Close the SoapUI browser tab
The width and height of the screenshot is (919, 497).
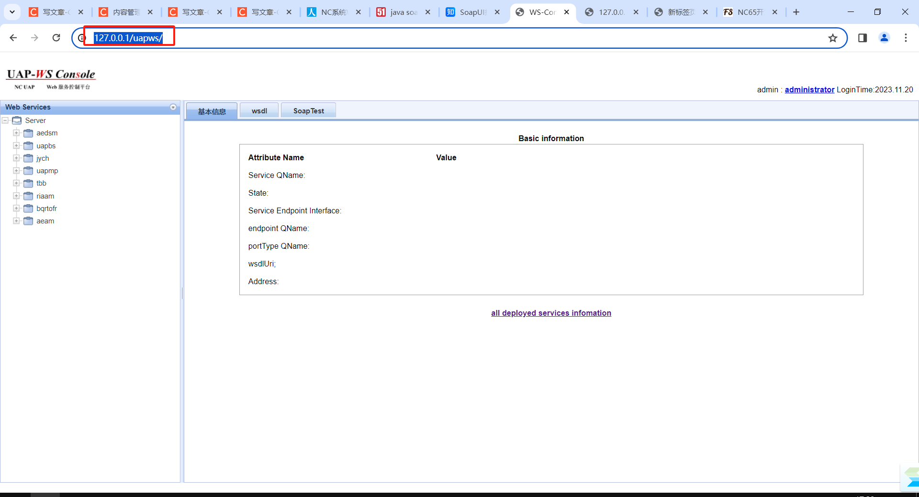pyautogui.click(x=497, y=12)
